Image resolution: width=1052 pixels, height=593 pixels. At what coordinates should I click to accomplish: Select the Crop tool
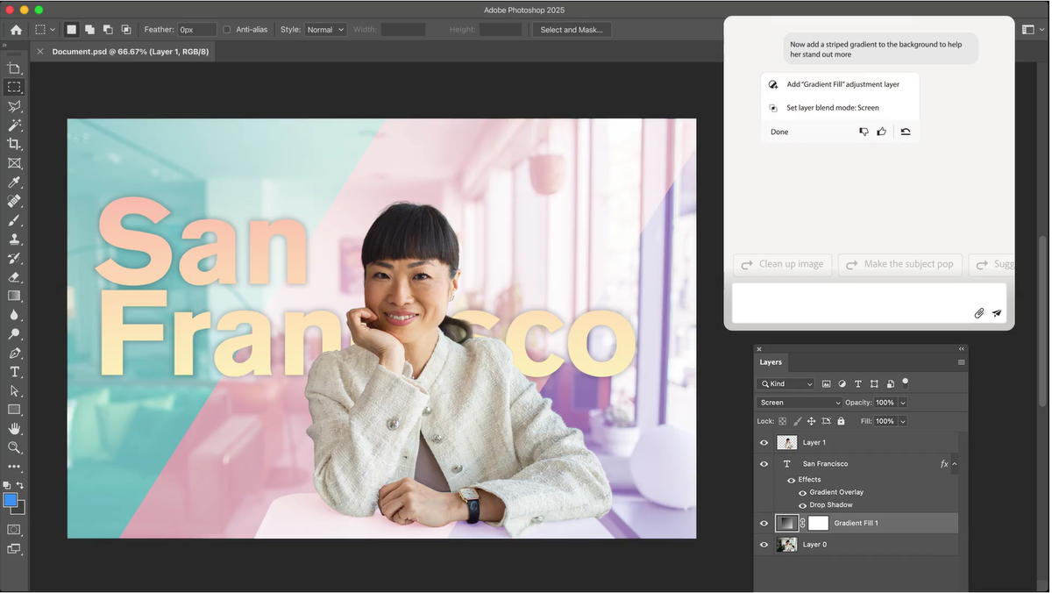click(x=14, y=144)
